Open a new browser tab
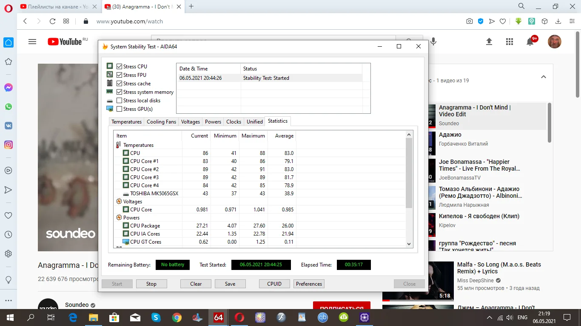 click(x=191, y=6)
